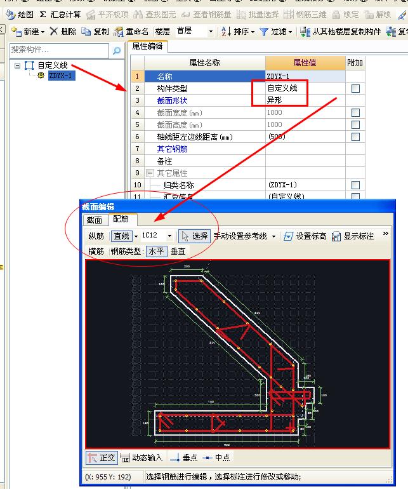Copy the component with 复制

(95, 32)
